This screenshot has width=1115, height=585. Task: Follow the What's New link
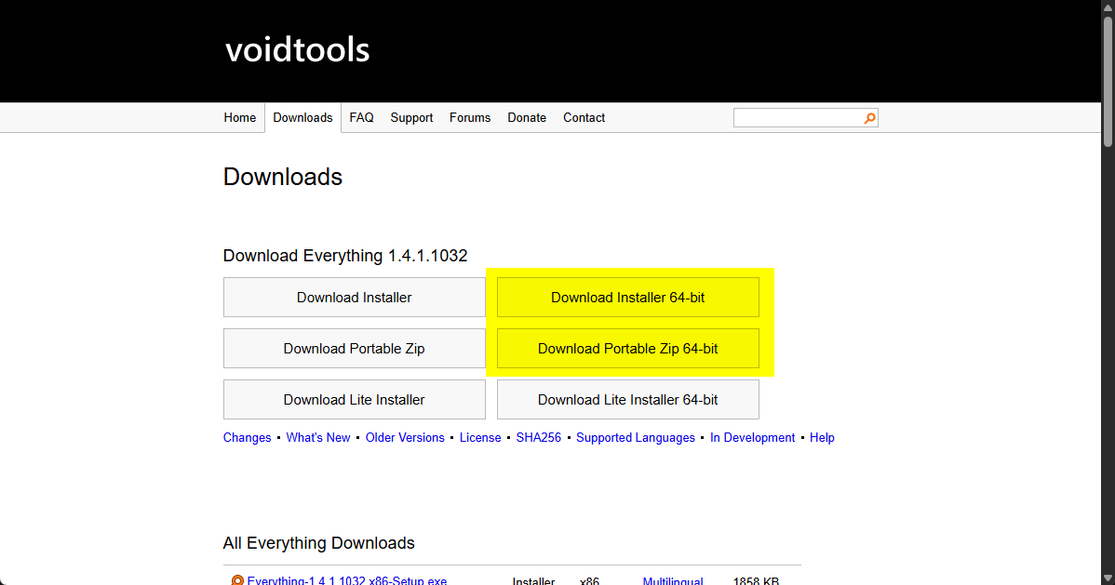[318, 438]
